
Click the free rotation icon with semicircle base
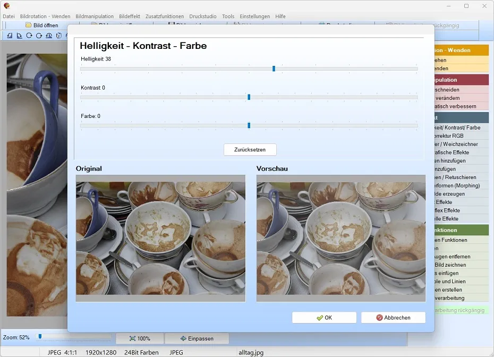point(49,36)
